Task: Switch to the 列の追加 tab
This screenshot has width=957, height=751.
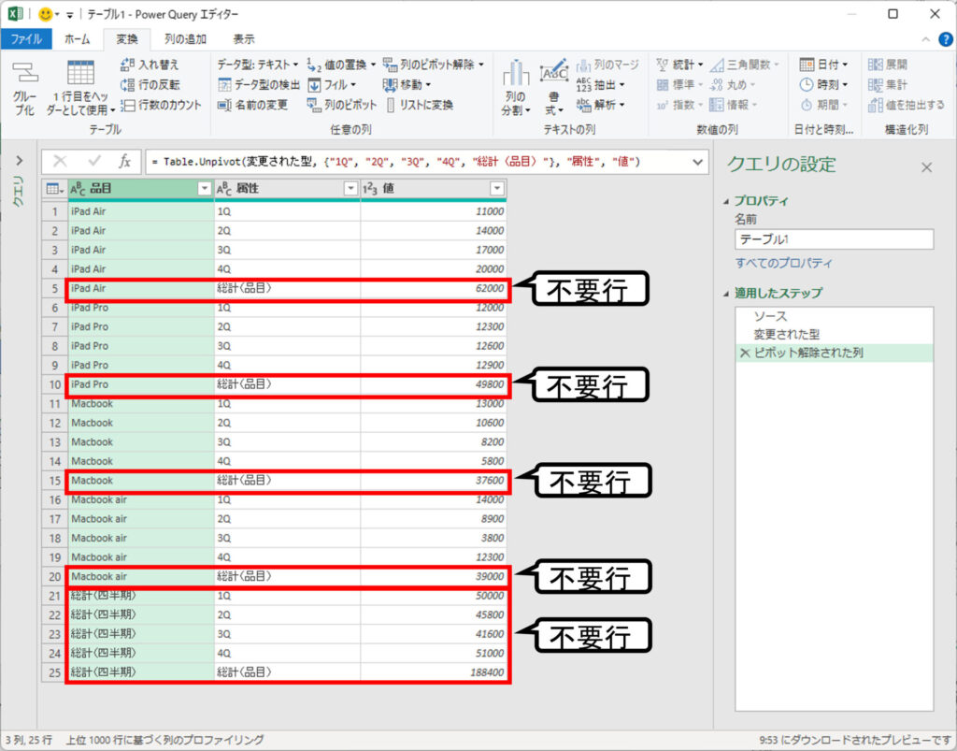Action: coord(185,39)
